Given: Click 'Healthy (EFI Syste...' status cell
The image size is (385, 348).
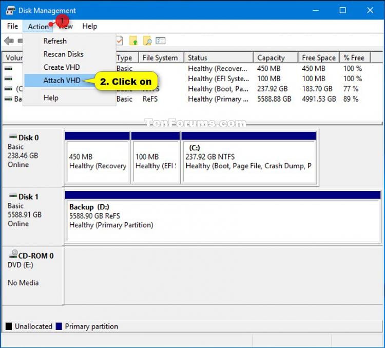Looking at the screenshot, I should pos(218,79).
